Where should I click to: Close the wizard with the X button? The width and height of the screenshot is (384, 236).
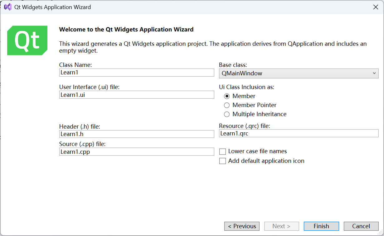(x=376, y=7)
